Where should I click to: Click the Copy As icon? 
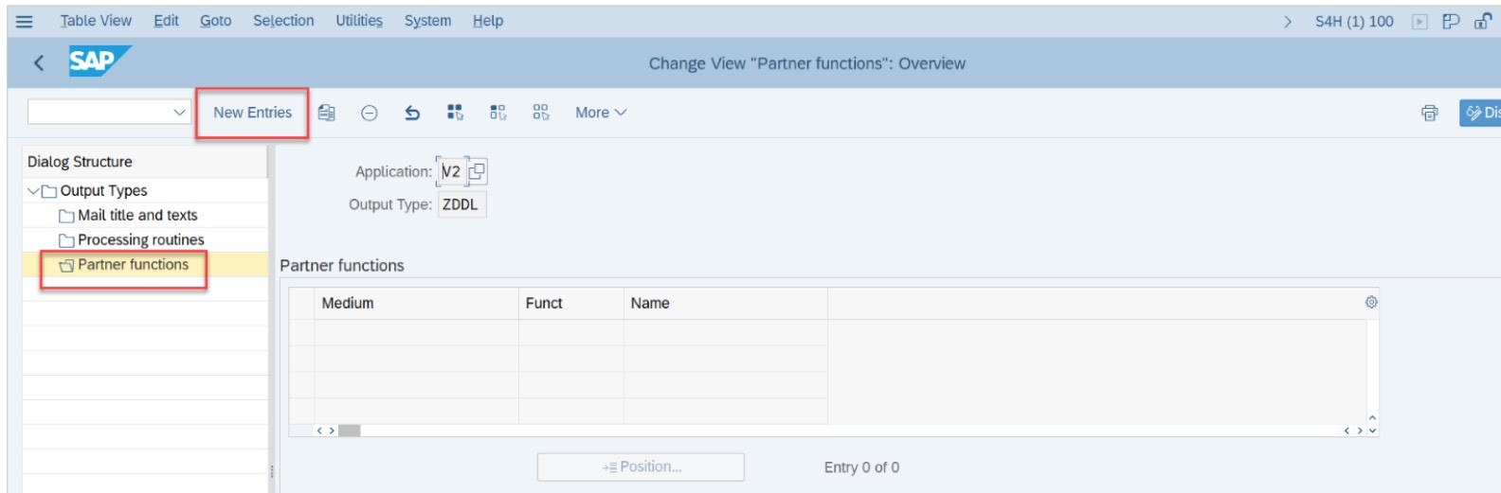[327, 113]
